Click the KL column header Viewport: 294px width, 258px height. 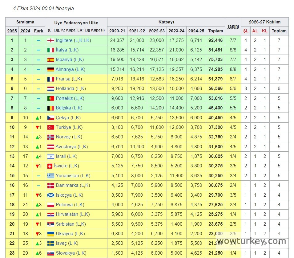(264, 31)
